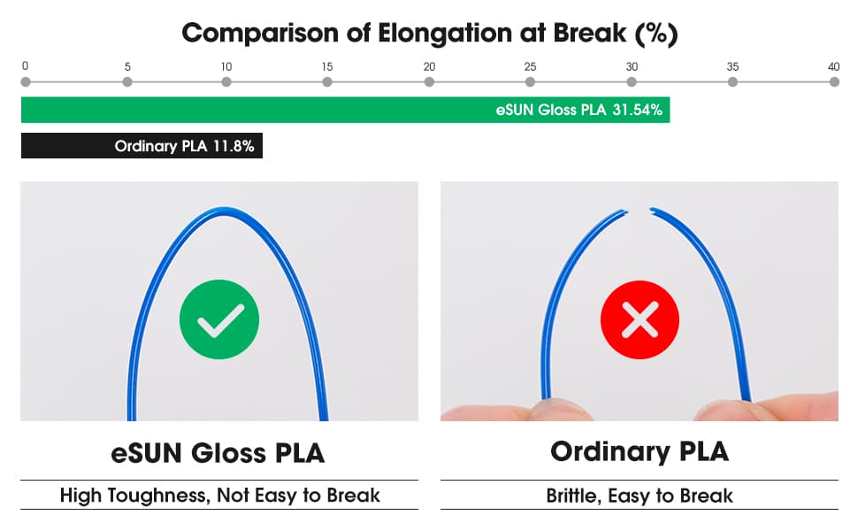Click High Toughness, Not Easy to Break text
This screenshot has width=858, height=531.
click(219, 496)
